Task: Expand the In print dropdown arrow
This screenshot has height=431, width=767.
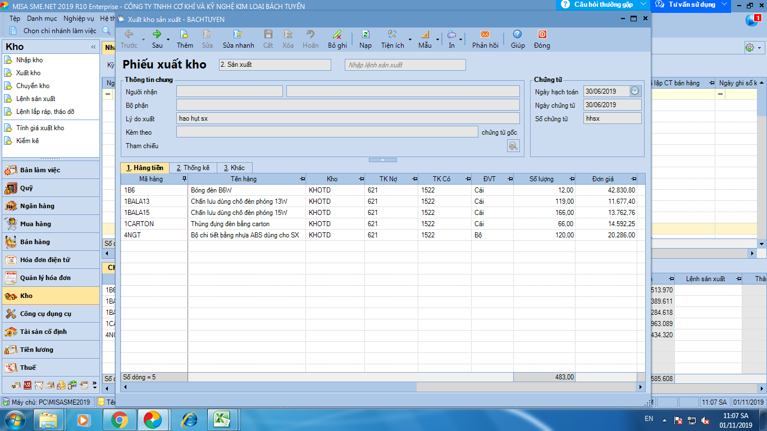Action: click(x=461, y=39)
